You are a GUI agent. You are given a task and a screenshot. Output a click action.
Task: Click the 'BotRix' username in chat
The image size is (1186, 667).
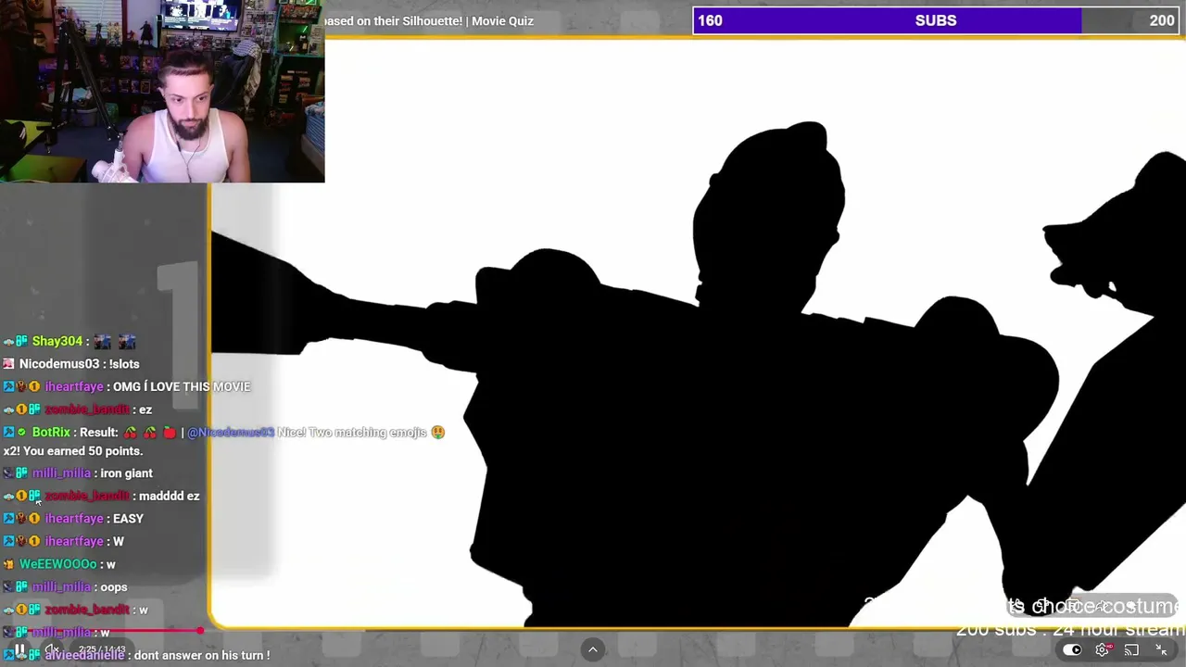point(51,433)
